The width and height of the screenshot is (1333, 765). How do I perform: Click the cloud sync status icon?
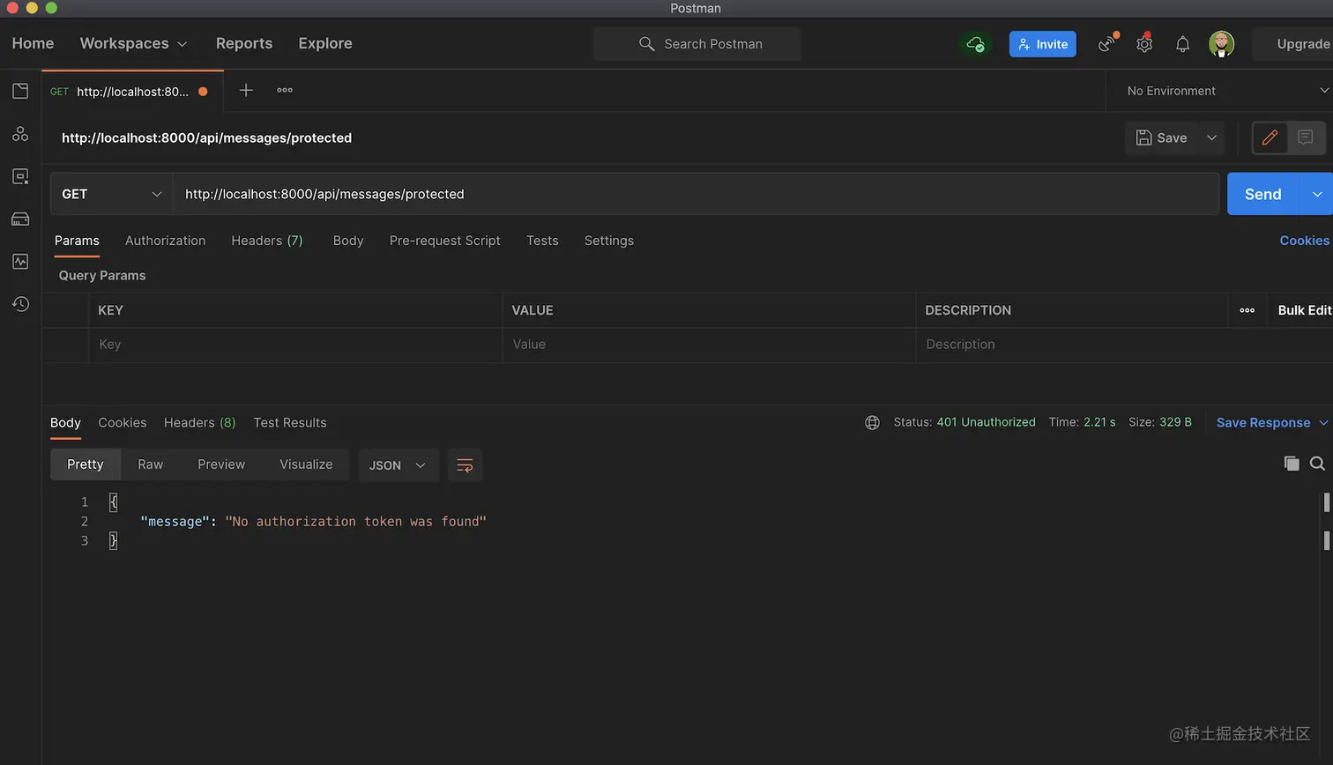[x=975, y=44]
